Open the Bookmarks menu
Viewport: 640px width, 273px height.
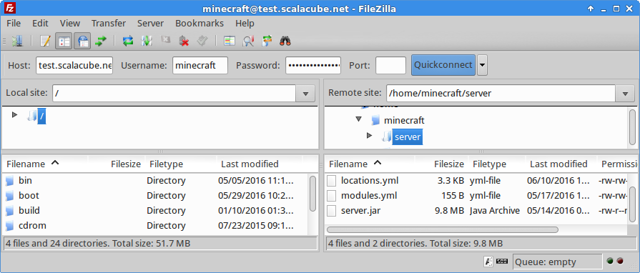coord(200,24)
